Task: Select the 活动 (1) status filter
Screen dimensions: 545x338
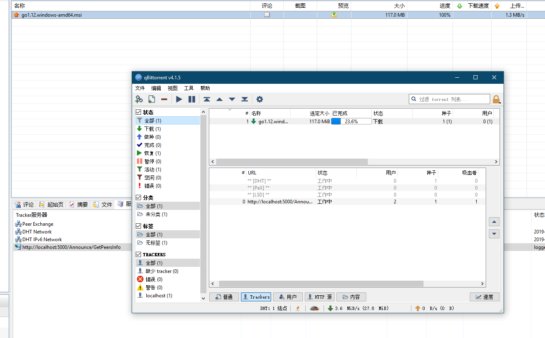Action: [168, 170]
